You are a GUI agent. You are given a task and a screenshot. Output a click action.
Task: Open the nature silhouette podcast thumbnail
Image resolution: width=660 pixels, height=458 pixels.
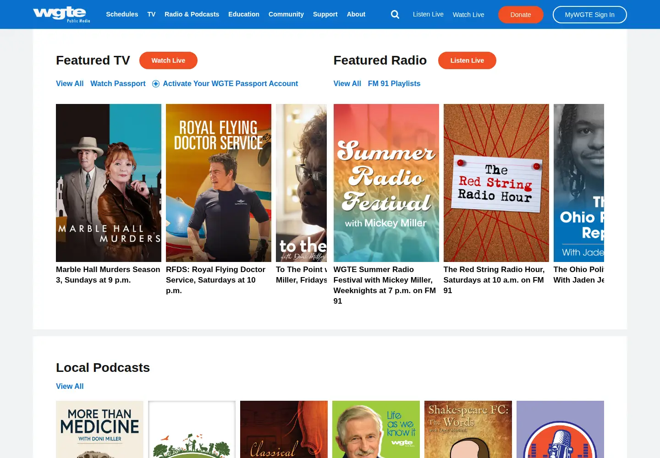pyautogui.click(x=192, y=429)
